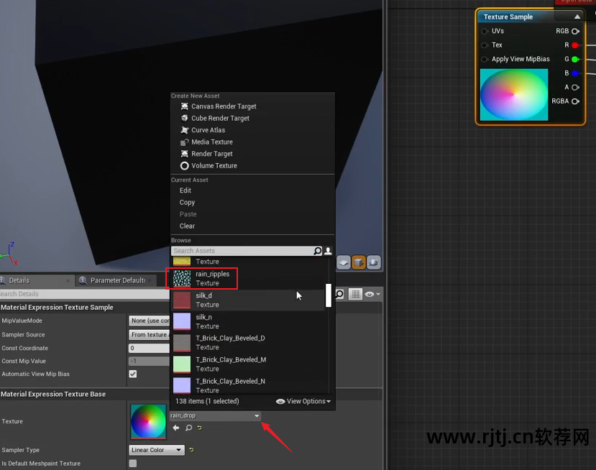Toggle the Details eye visibility options
Screen dimensions: 596x470
coord(372,294)
